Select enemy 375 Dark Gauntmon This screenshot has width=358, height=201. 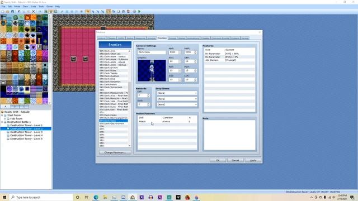(x=114, y=123)
